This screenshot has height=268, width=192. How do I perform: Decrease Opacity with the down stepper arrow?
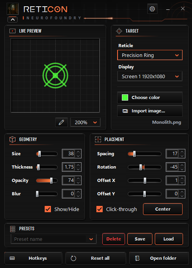[78, 182]
